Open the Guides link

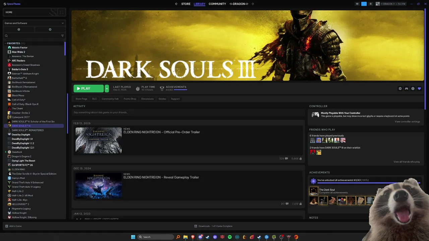[162, 99]
